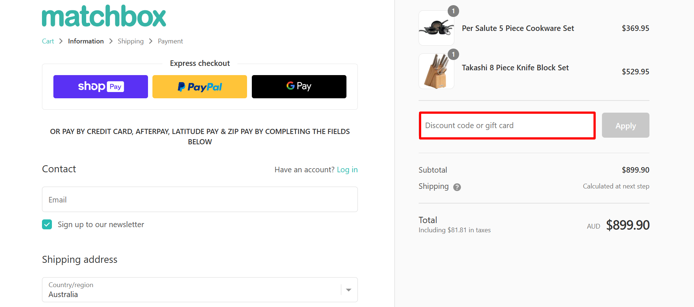Screen dimensions: 694x307
Task: Pay with PayPal express checkout
Action: 199,87
